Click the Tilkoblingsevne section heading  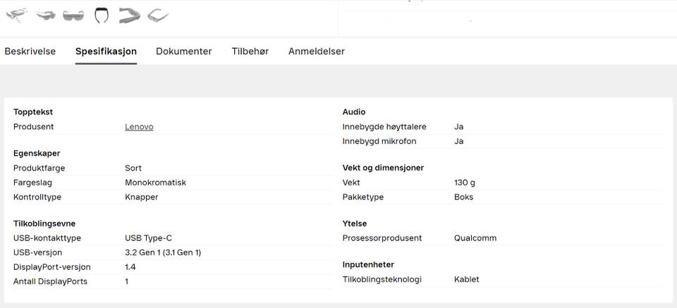click(x=44, y=223)
